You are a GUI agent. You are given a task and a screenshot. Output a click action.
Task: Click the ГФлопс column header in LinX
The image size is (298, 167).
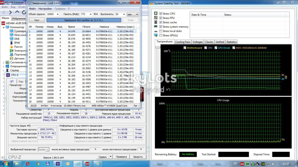[86, 27]
